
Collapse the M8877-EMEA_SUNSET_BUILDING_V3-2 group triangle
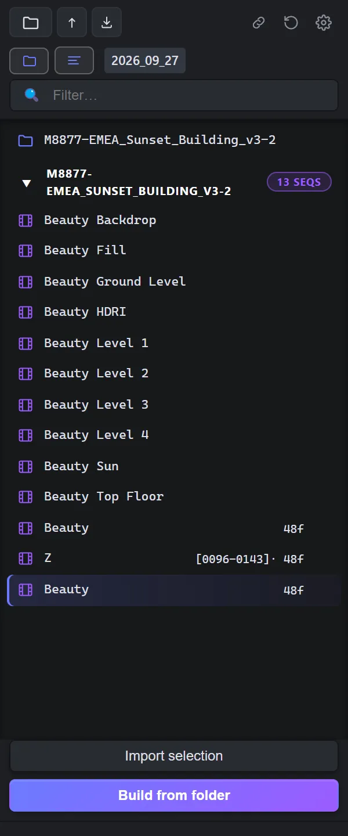(x=26, y=183)
